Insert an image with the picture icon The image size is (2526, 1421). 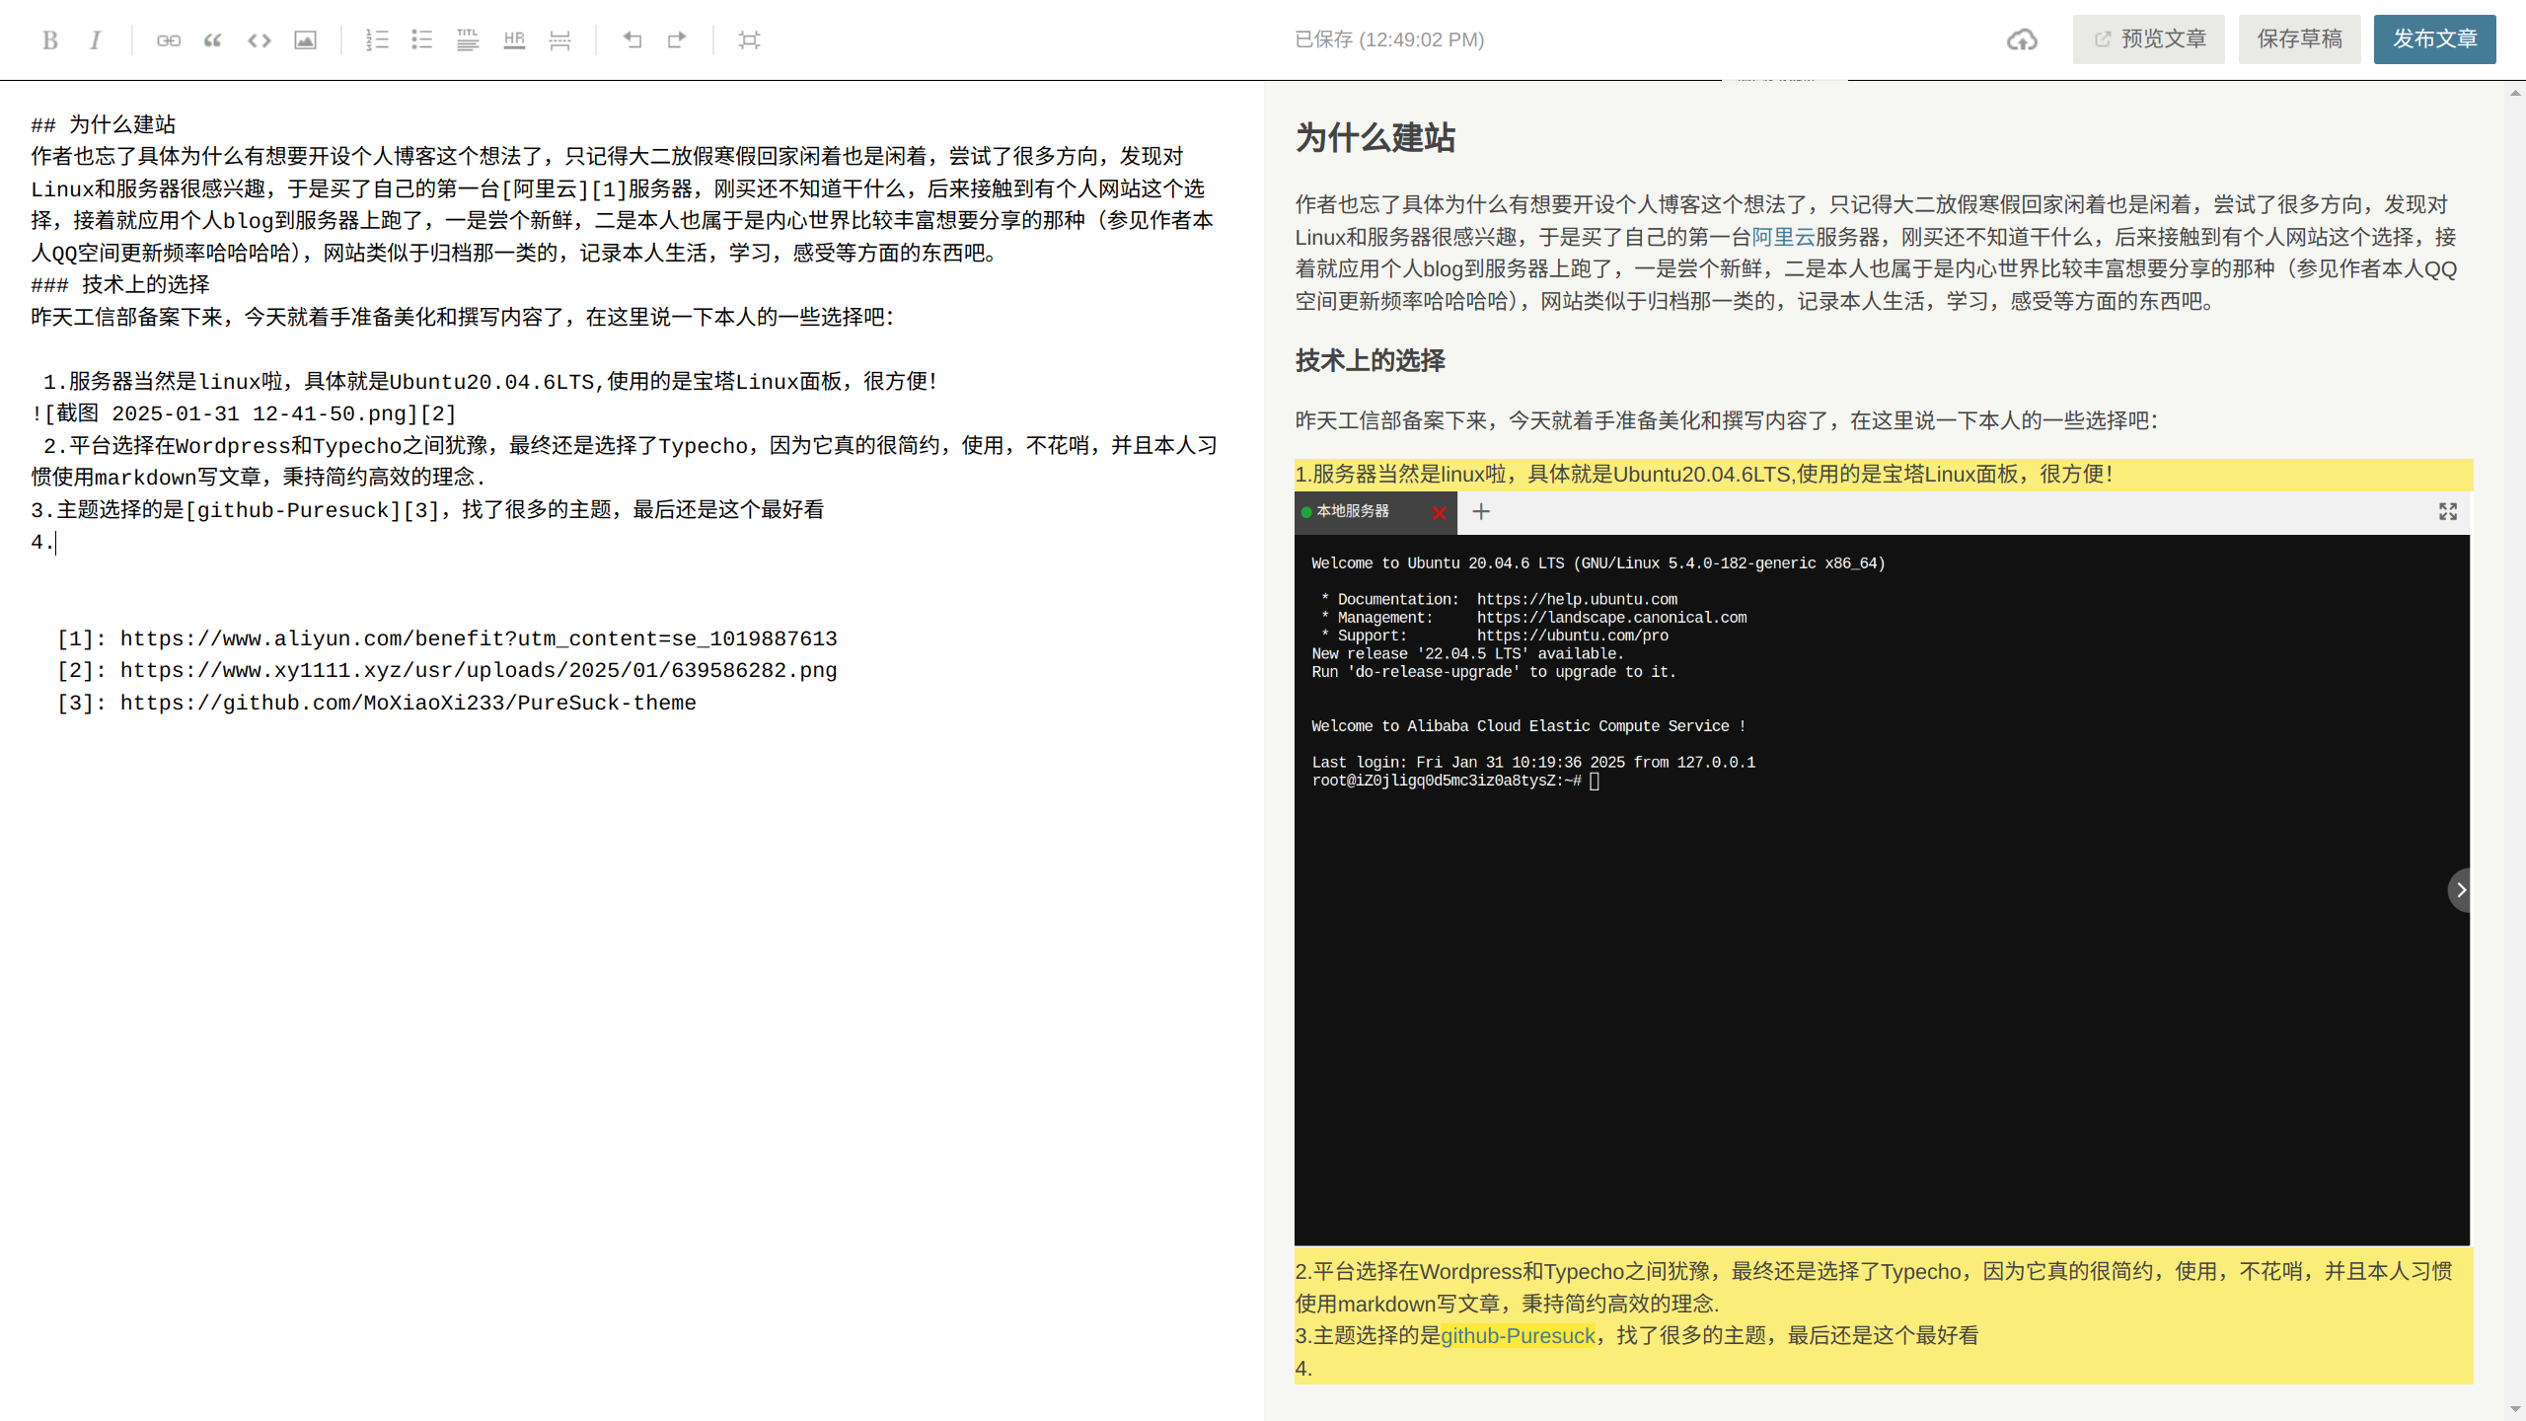305,39
